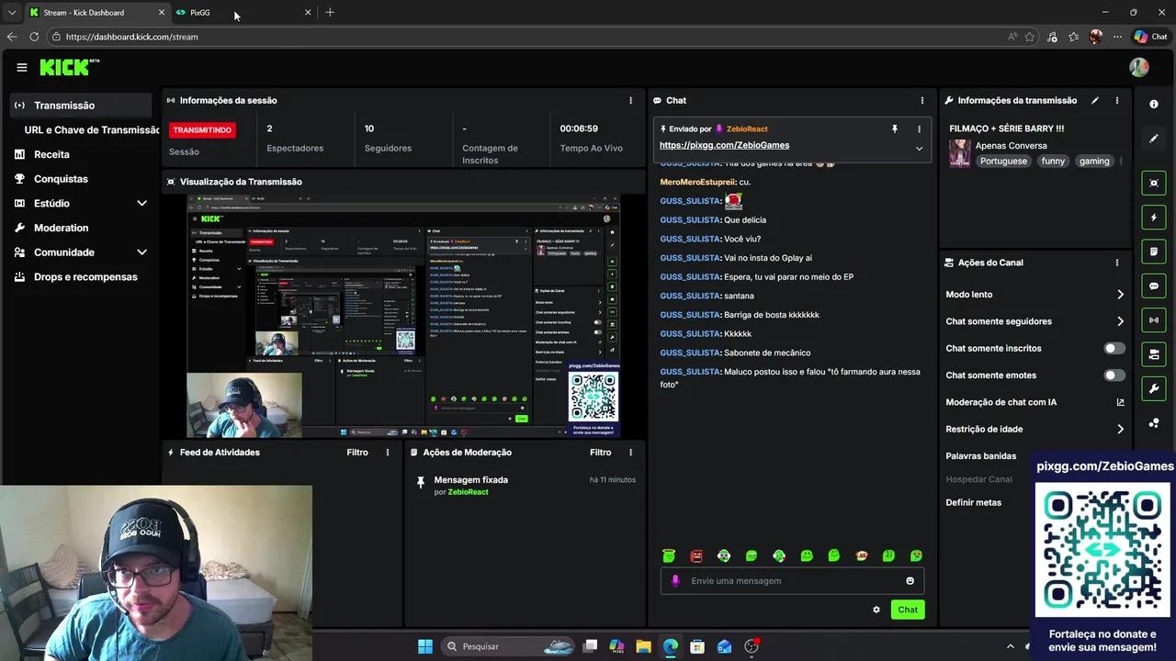
Task: Open Moderação de chat com IA external link
Action: (1120, 402)
